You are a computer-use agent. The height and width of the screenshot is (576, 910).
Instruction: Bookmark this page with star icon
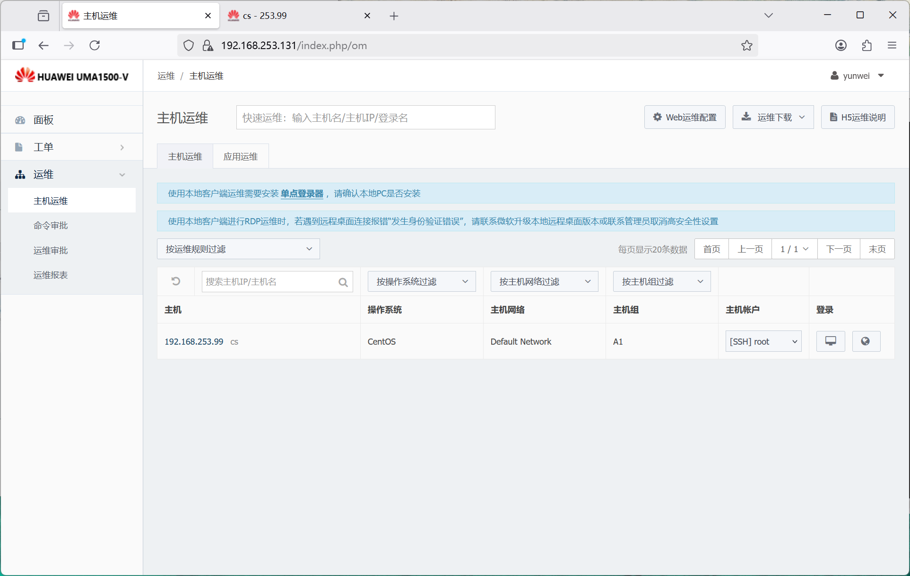746,45
